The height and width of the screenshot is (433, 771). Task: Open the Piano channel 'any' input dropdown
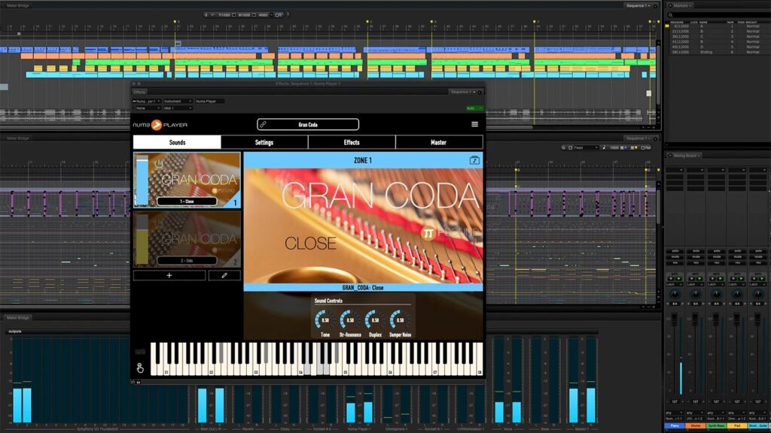(x=675, y=413)
